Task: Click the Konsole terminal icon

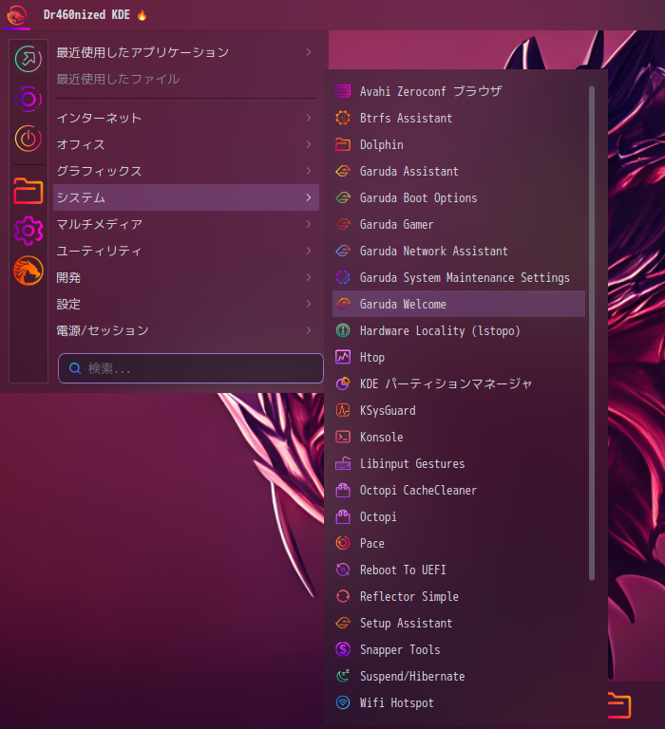Action: click(343, 437)
